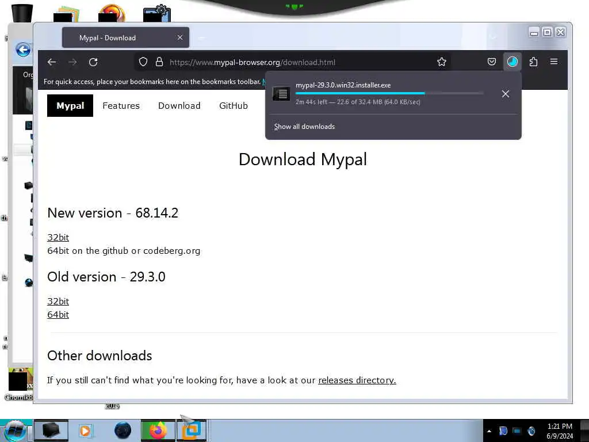Viewport: 589px width, 442px height.
Task: Open the tracking protection shield icon
Action: pyautogui.click(x=143, y=62)
